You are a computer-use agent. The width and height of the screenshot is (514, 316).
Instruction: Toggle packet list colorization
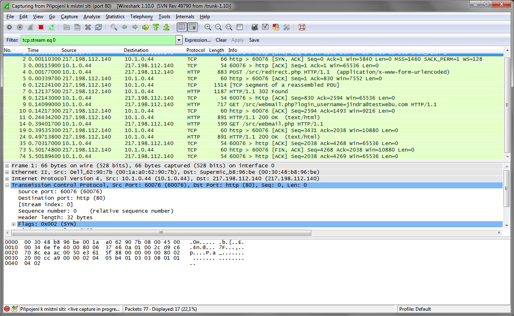pyautogui.click(x=182, y=27)
